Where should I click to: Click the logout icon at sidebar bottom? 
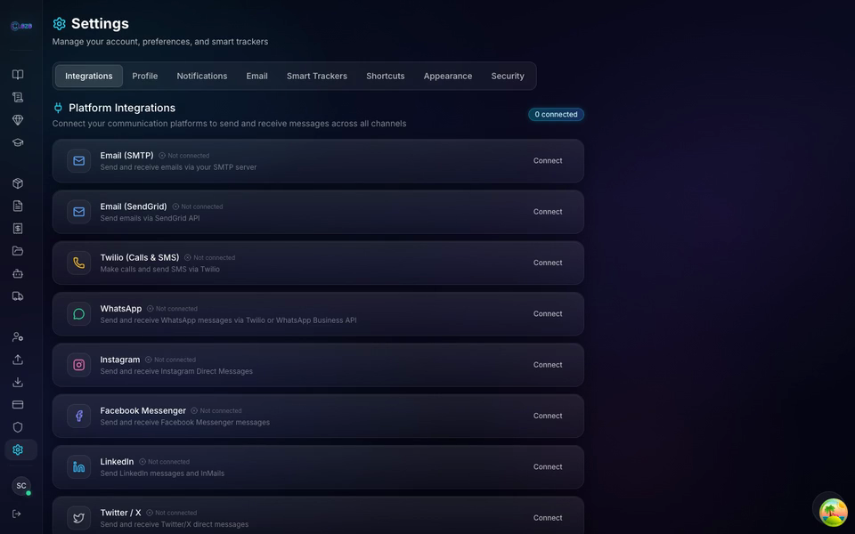point(16,514)
